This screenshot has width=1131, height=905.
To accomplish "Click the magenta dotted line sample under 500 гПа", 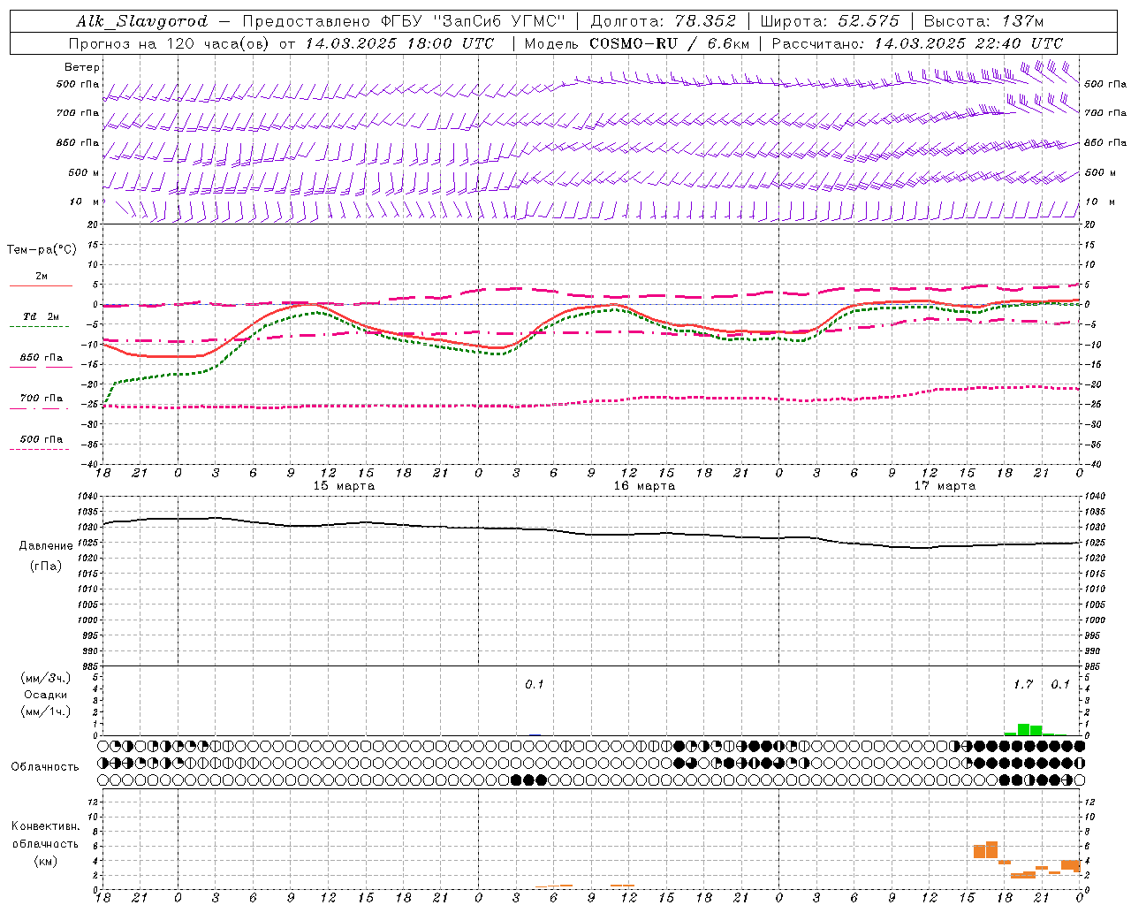I will 39,450.
